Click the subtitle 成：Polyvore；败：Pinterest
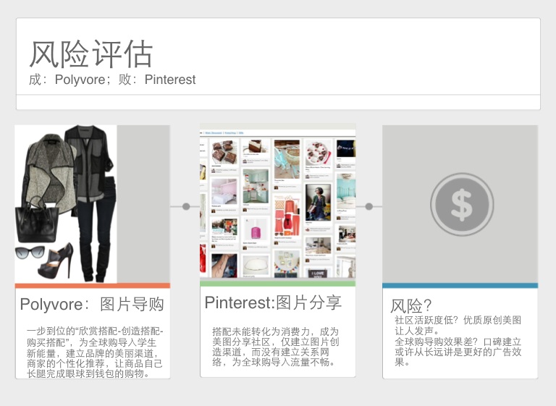 [112, 80]
